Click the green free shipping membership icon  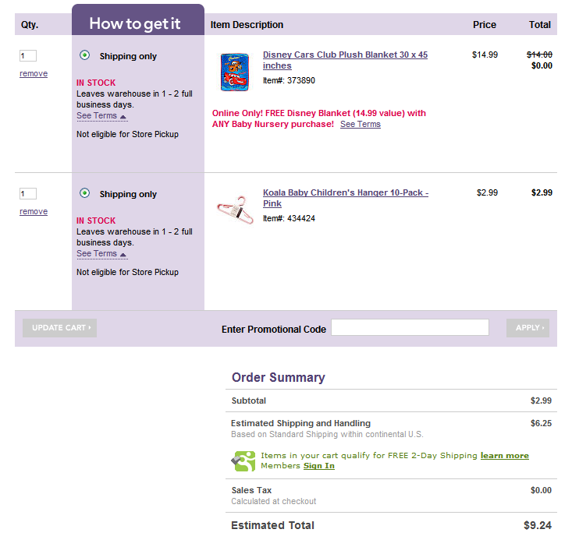pos(243,461)
